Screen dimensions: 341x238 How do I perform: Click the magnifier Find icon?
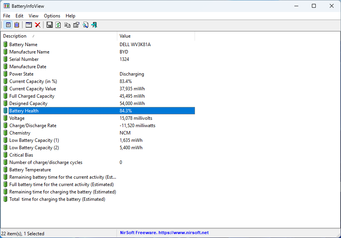point(85,25)
